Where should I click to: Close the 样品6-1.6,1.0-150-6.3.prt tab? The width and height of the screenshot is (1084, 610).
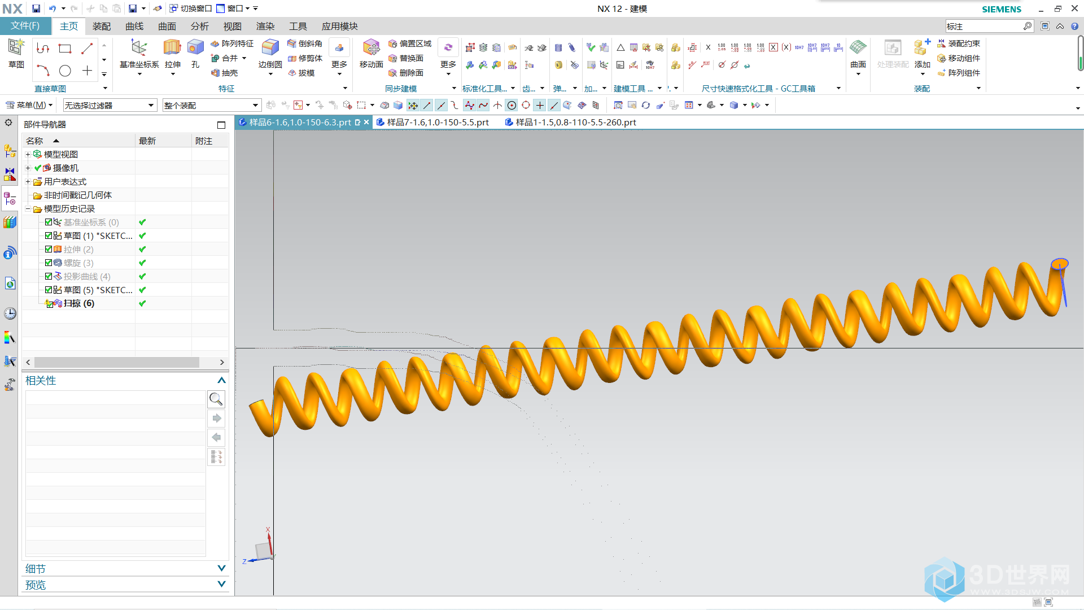[x=366, y=122]
